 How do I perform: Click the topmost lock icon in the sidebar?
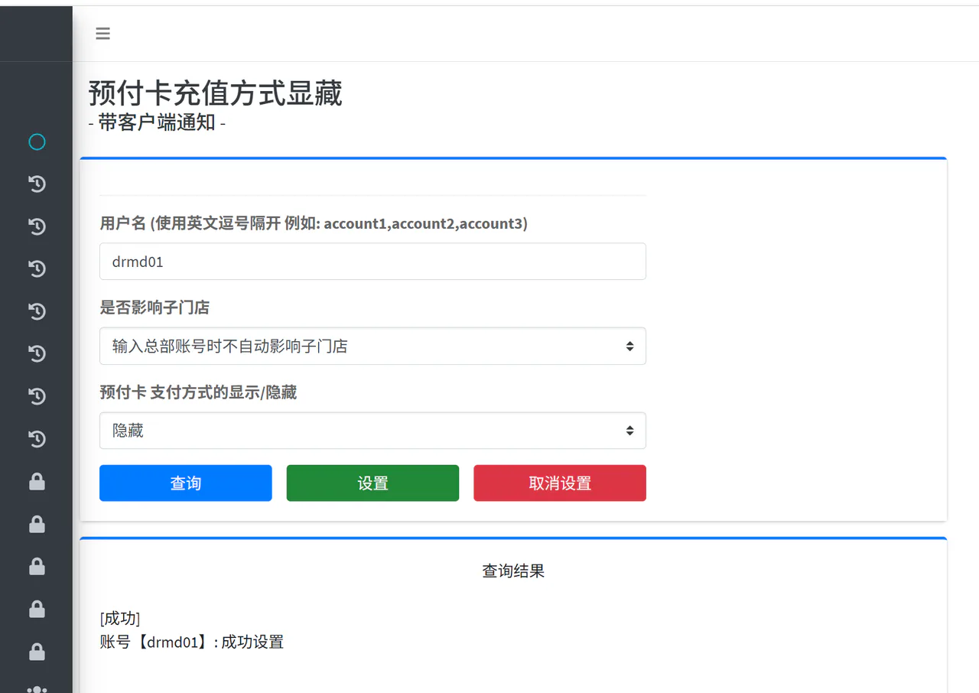point(37,482)
